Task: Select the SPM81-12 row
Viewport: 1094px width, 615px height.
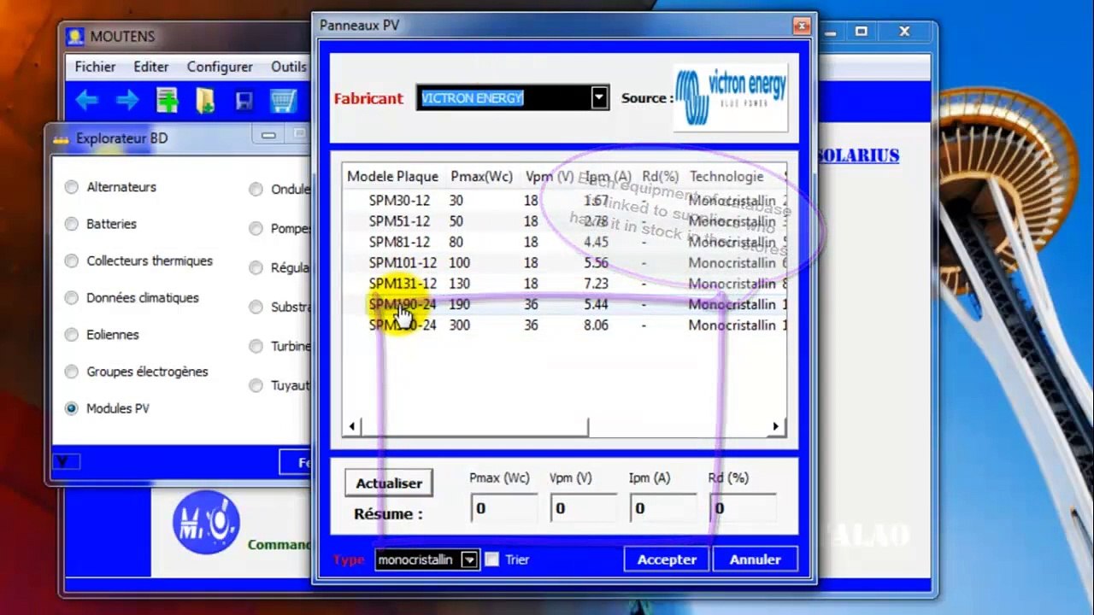Action: tap(564, 242)
